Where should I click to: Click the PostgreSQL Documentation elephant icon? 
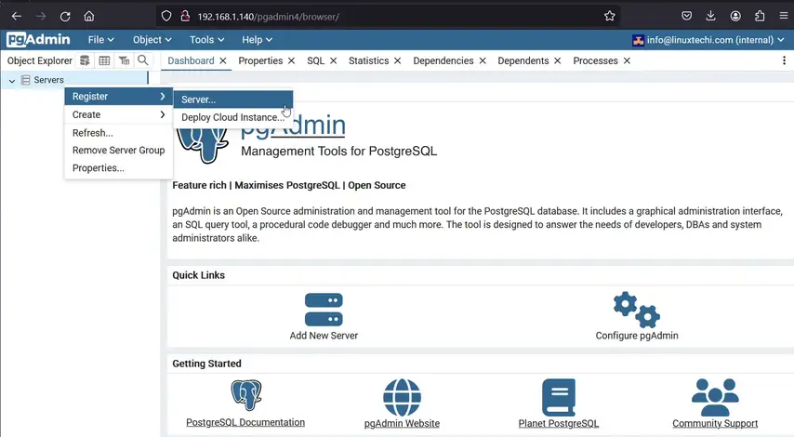tap(245, 396)
